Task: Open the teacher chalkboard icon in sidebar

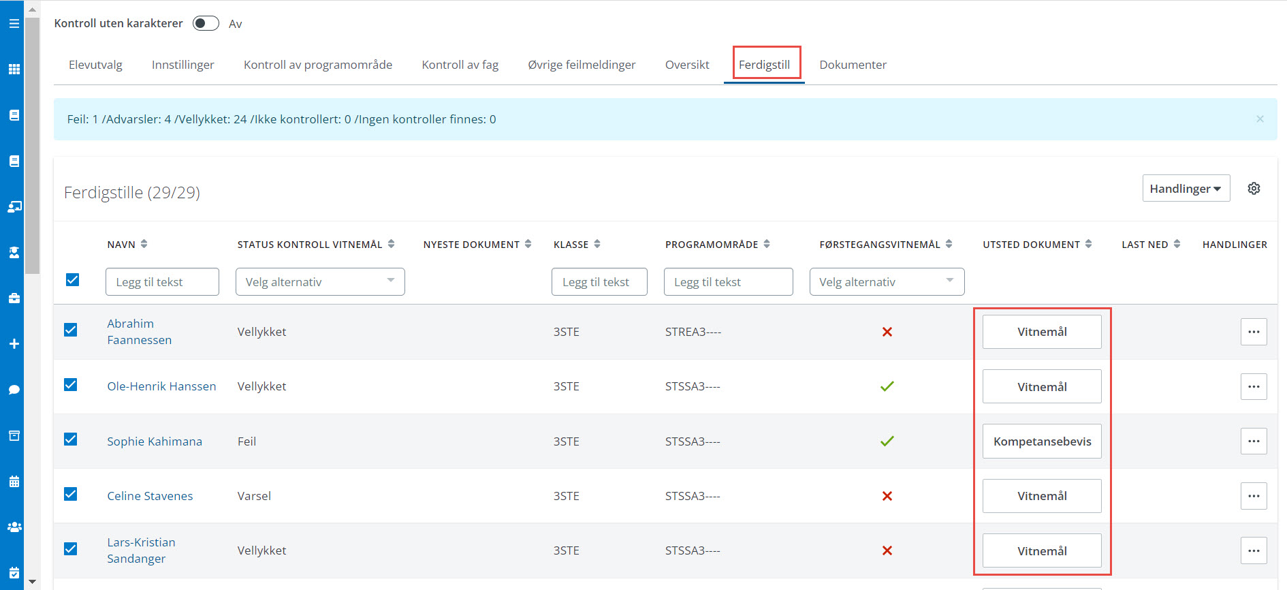Action: 14,206
